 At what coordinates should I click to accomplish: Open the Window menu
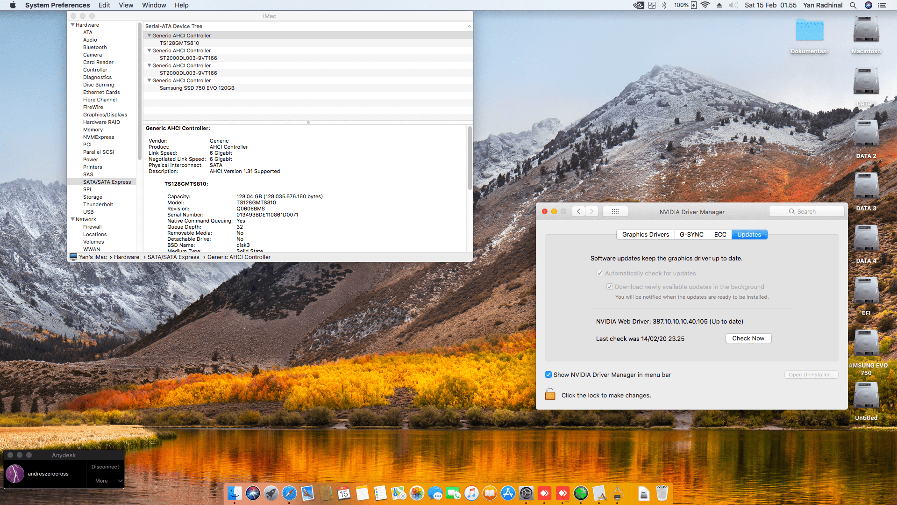[154, 5]
